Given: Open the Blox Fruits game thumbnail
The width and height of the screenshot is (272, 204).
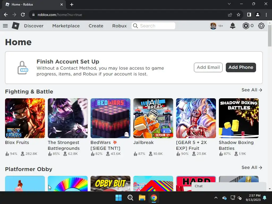Looking at the screenshot, I should (x=25, y=118).
